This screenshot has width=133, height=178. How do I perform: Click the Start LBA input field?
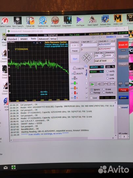click(89, 45)
